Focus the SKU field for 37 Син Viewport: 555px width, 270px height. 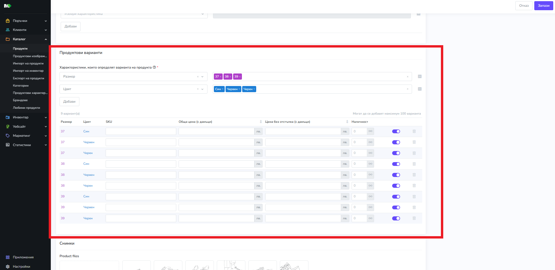pyautogui.click(x=141, y=132)
